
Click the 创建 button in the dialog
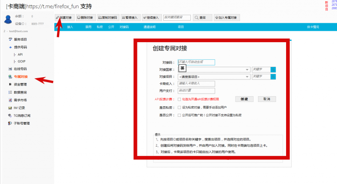(x=244, y=99)
